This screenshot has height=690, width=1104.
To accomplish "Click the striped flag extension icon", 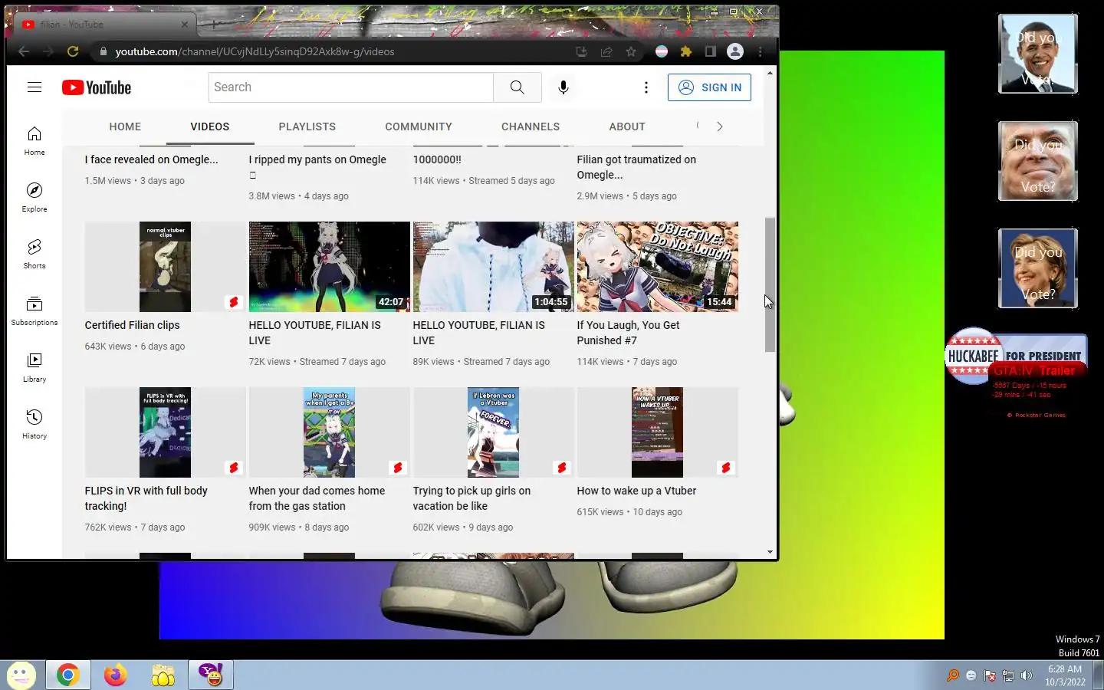I will click(662, 51).
